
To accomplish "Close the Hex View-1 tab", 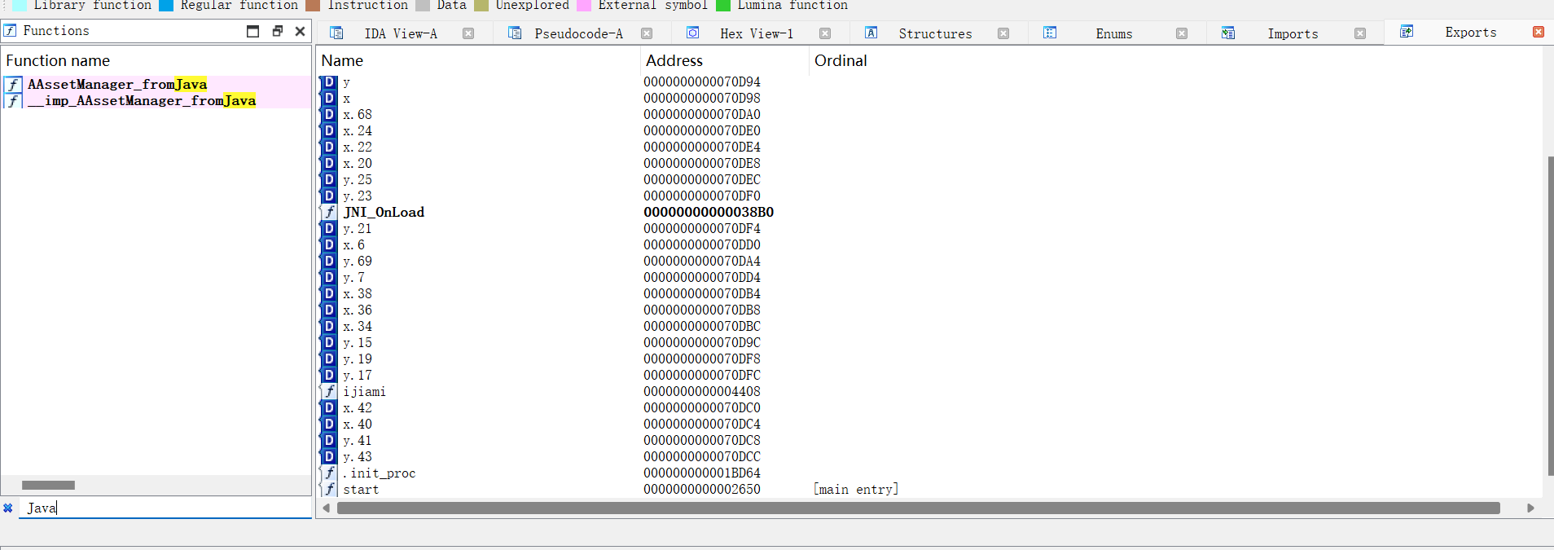I will pos(825,33).
